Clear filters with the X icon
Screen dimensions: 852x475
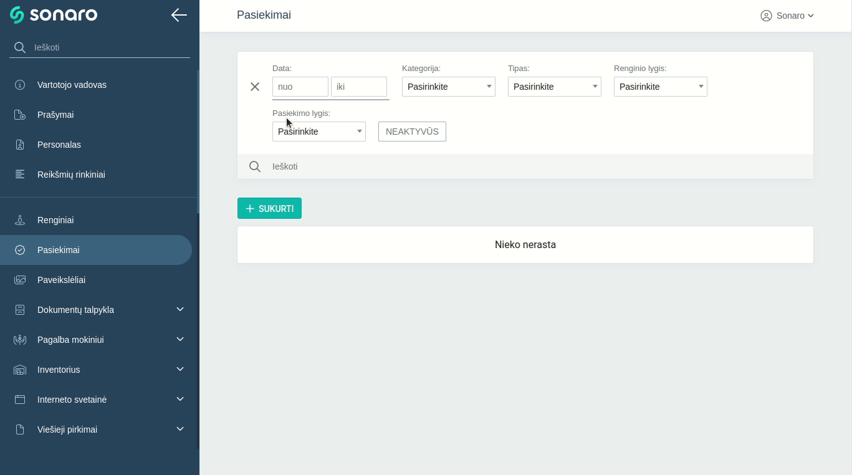click(x=255, y=87)
